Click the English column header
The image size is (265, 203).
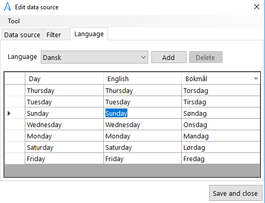click(143, 79)
